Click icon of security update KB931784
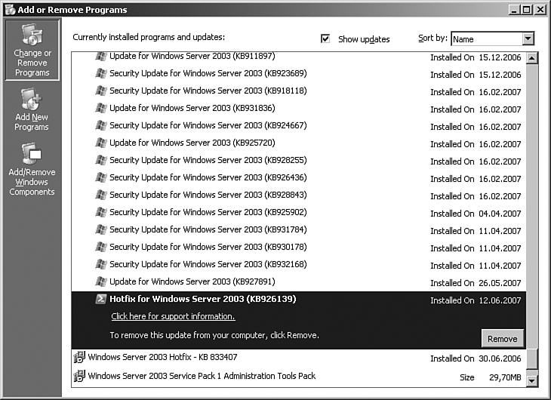The height and width of the screenshot is (400, 551). click(101, 229)
